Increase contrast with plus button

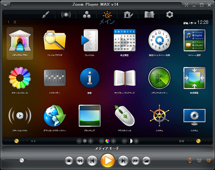[136, 141]
